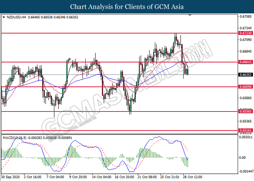Click the 16 Oct 20:00 time label
Screen dimensions: 254x181
pos(124,177)
